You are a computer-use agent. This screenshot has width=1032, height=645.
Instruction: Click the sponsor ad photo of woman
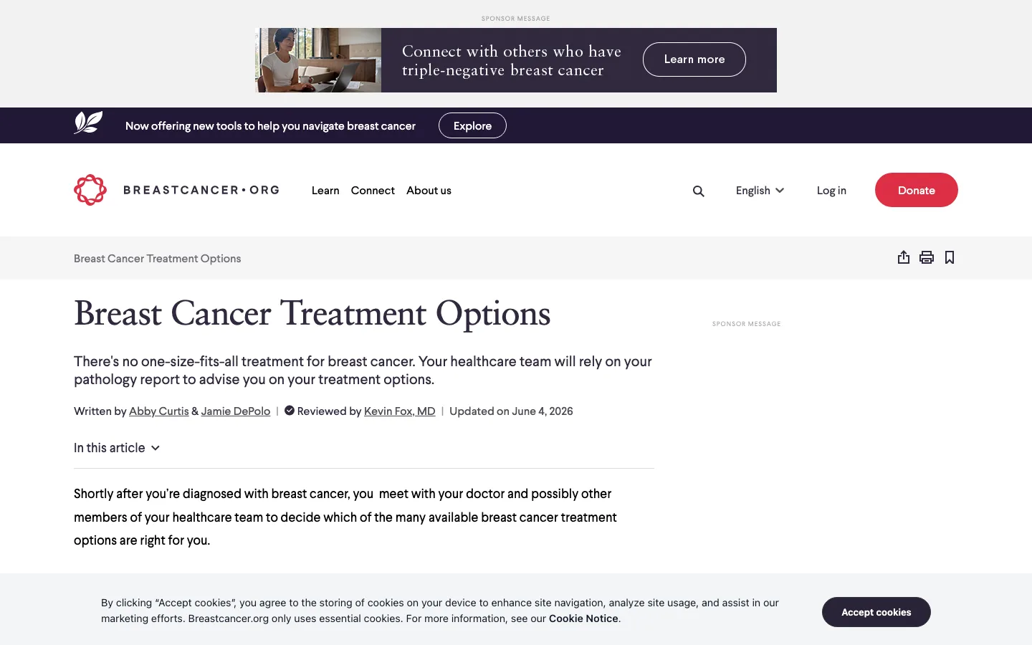318,60
